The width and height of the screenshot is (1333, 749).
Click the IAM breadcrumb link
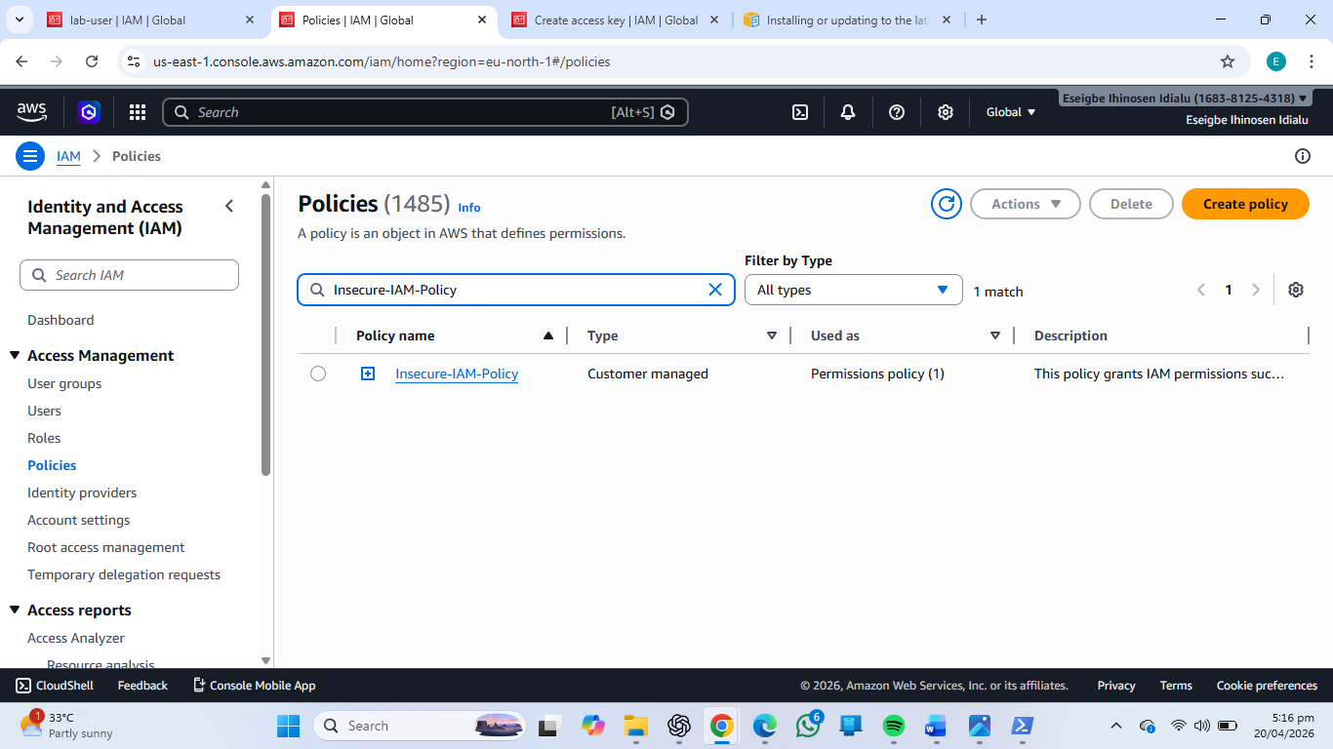coord(68,156)
